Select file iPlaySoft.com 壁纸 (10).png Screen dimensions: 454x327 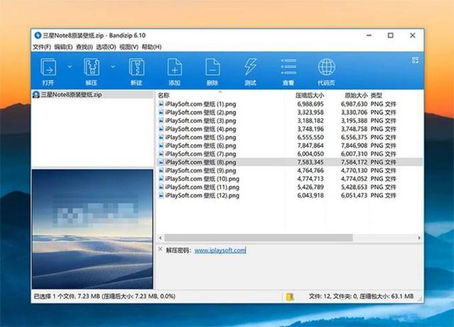tap(202, 179)
